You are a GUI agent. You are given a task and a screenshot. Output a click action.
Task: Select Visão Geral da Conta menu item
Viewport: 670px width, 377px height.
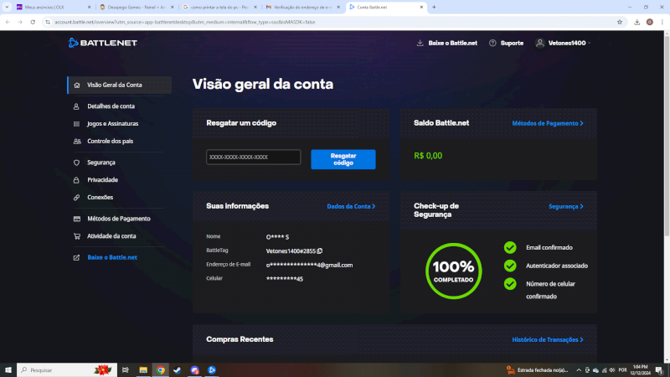[x=120, y=85]
